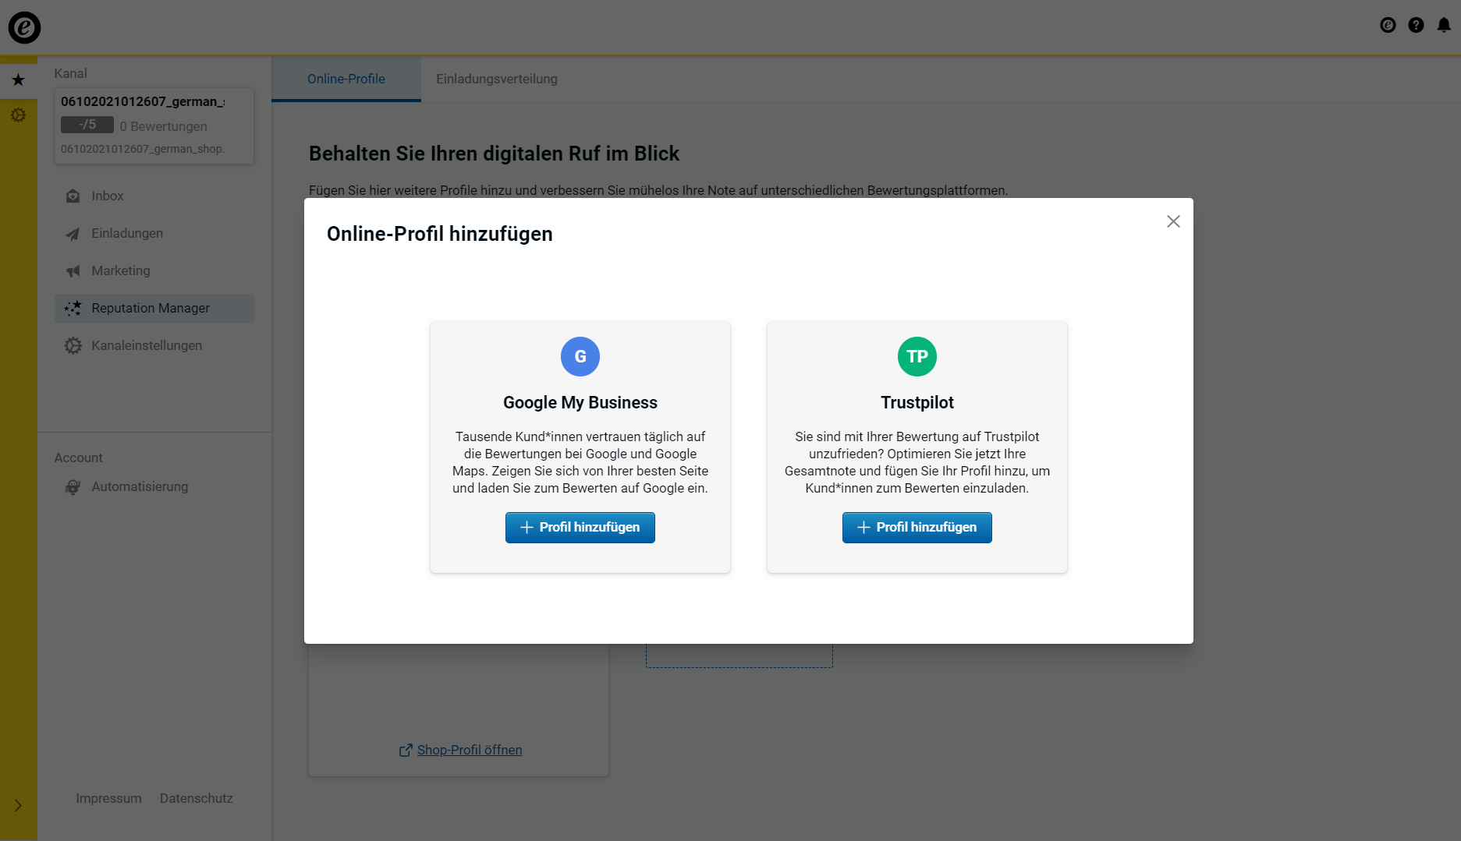Open the account icon in top bar
The height and width of the screenshot is (841, 1461).
[x=1388, y=25]
